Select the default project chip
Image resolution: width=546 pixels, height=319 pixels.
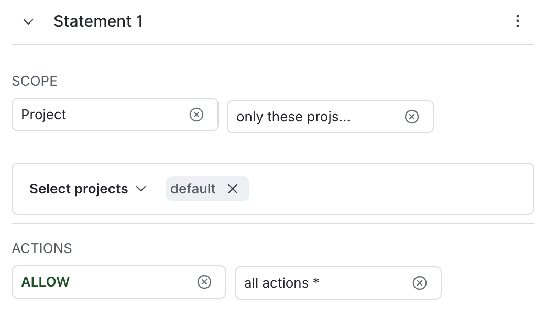tap(193, 189)
